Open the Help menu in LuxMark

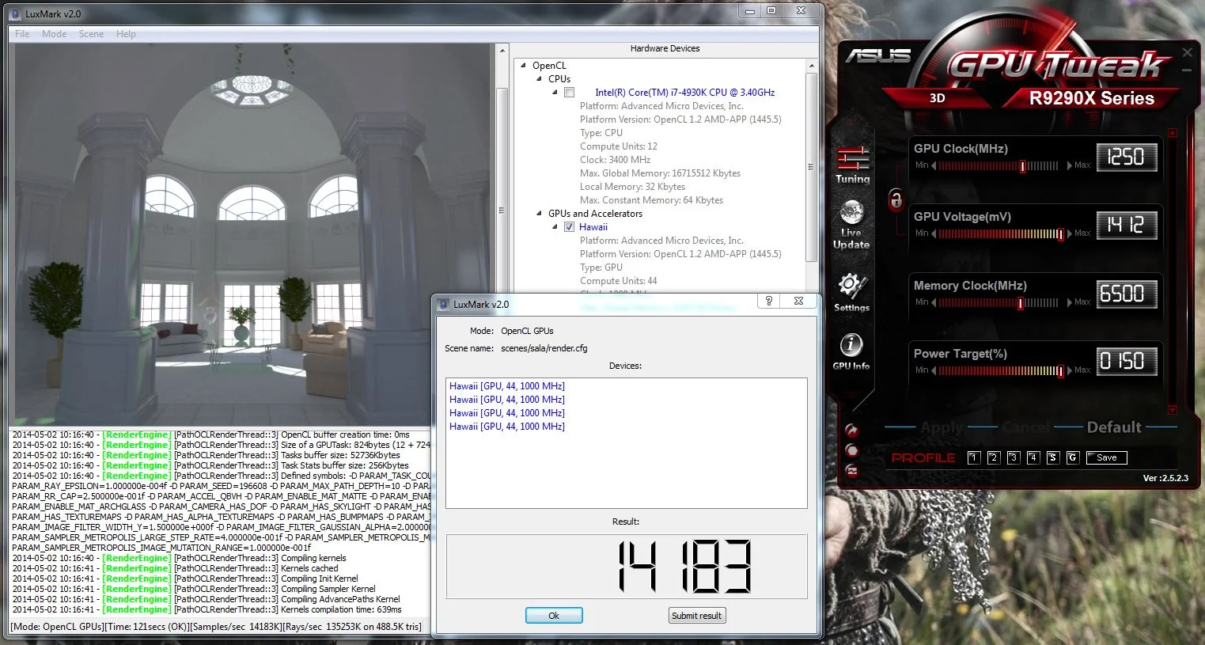126,34
